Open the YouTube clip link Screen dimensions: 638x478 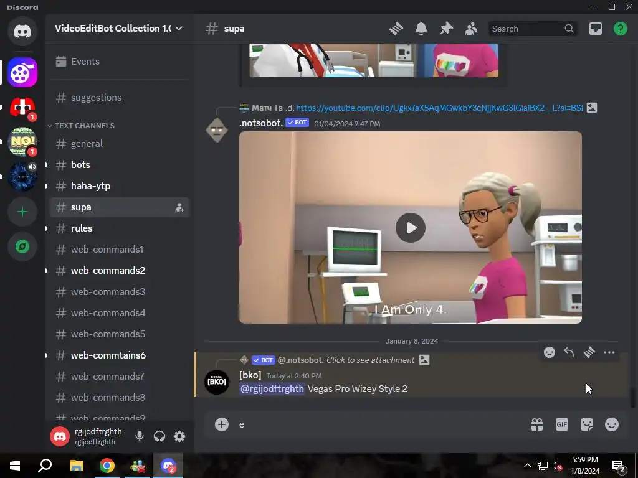click(x=439, y=108)
